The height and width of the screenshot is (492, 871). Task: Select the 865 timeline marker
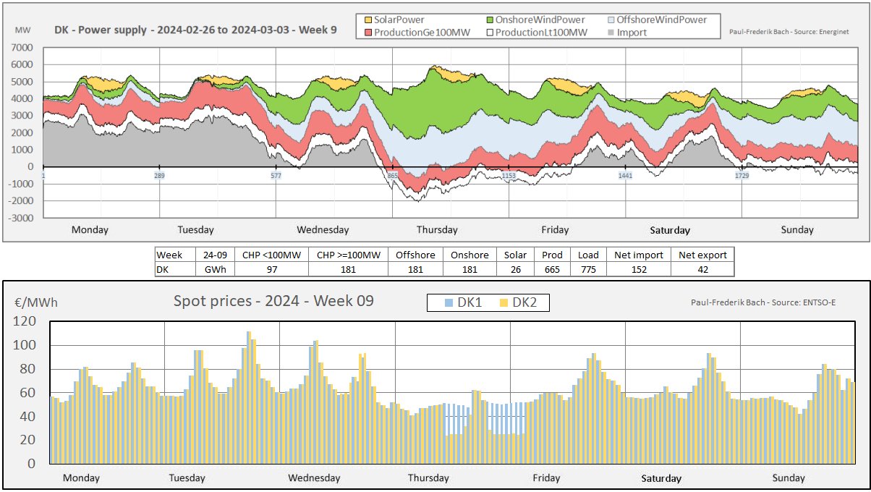[393, 176]
